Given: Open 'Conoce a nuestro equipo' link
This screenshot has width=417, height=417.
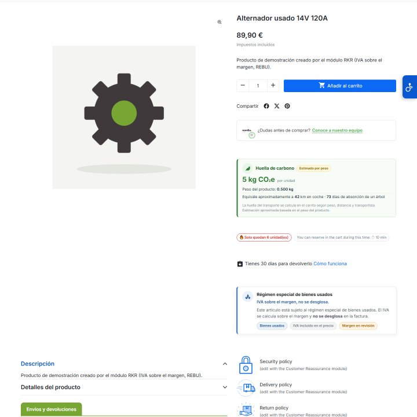Looking at the screenshot, I should (337, 130).
